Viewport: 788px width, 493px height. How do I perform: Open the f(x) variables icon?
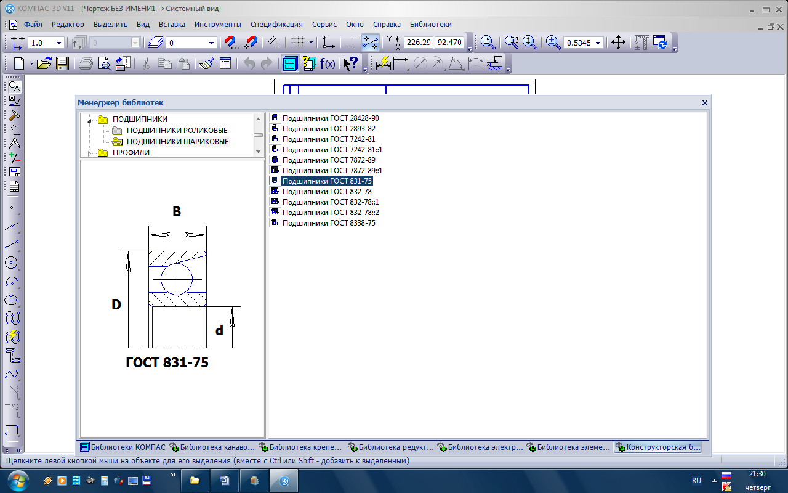pyautogui.click(x=328, y=63)
